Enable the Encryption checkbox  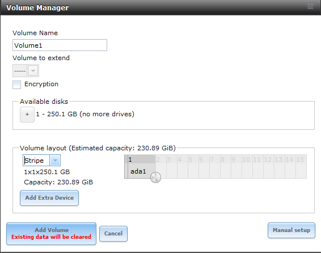[16, 85]
